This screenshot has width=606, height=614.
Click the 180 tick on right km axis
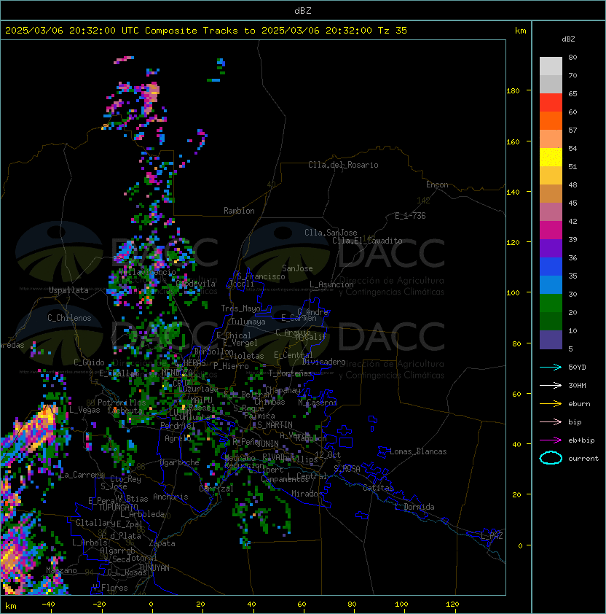pos(513,91)
